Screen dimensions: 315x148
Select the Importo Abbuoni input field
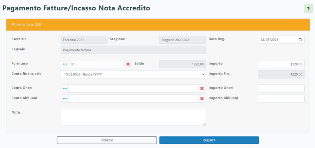click(x=281, y=99)
